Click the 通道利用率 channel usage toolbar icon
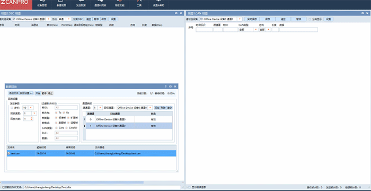371x191 pixels. point(100,3)
